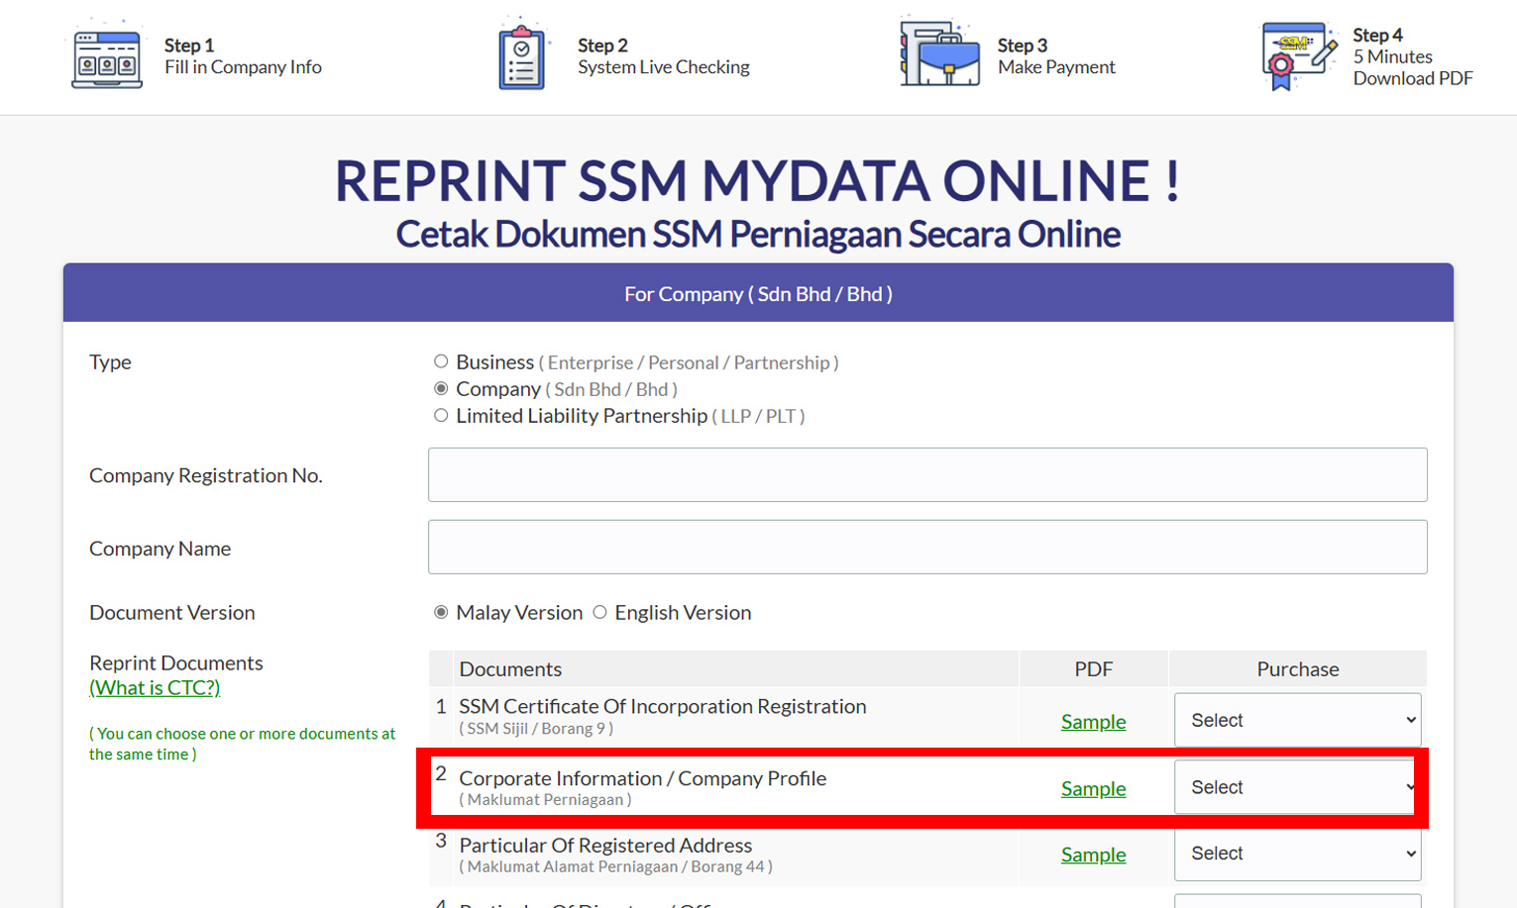Click the Step 3 briefcase payment icon
Viewport: 1517px width, 908px height.
point(939,55)
